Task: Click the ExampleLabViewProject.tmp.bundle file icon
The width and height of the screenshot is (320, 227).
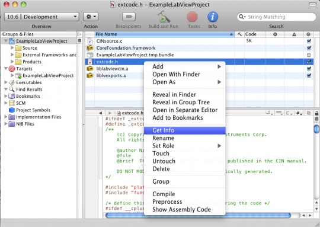Action: coord(90,55)
